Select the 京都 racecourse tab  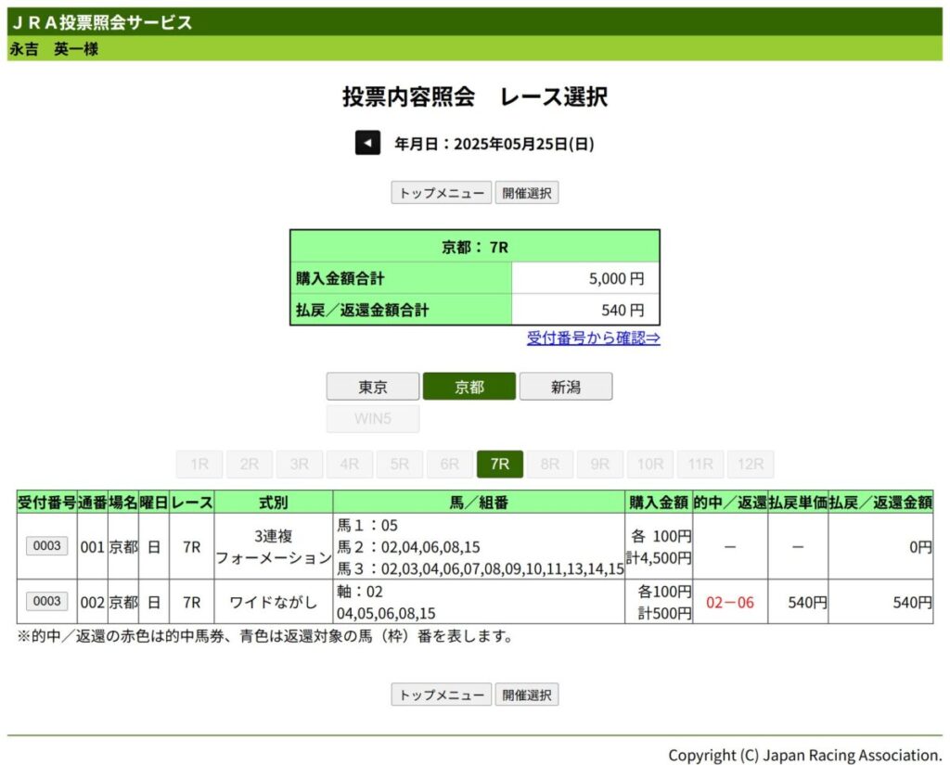(x=469, y=387)
